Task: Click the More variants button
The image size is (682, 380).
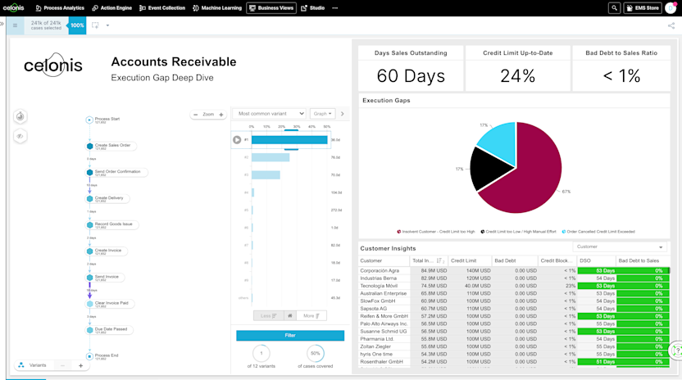Action: click(311, 315)
